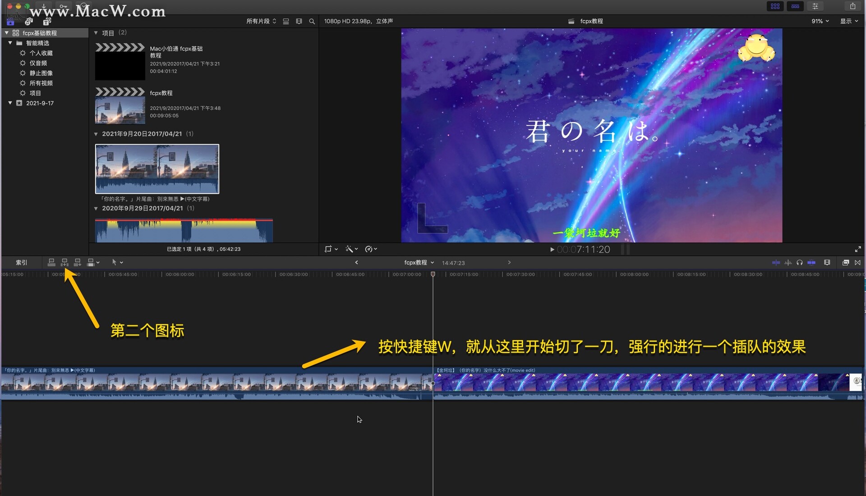Collapse the 智能精选 folder
This screenshot has width=866, height=496.
(x=10, y=43)
